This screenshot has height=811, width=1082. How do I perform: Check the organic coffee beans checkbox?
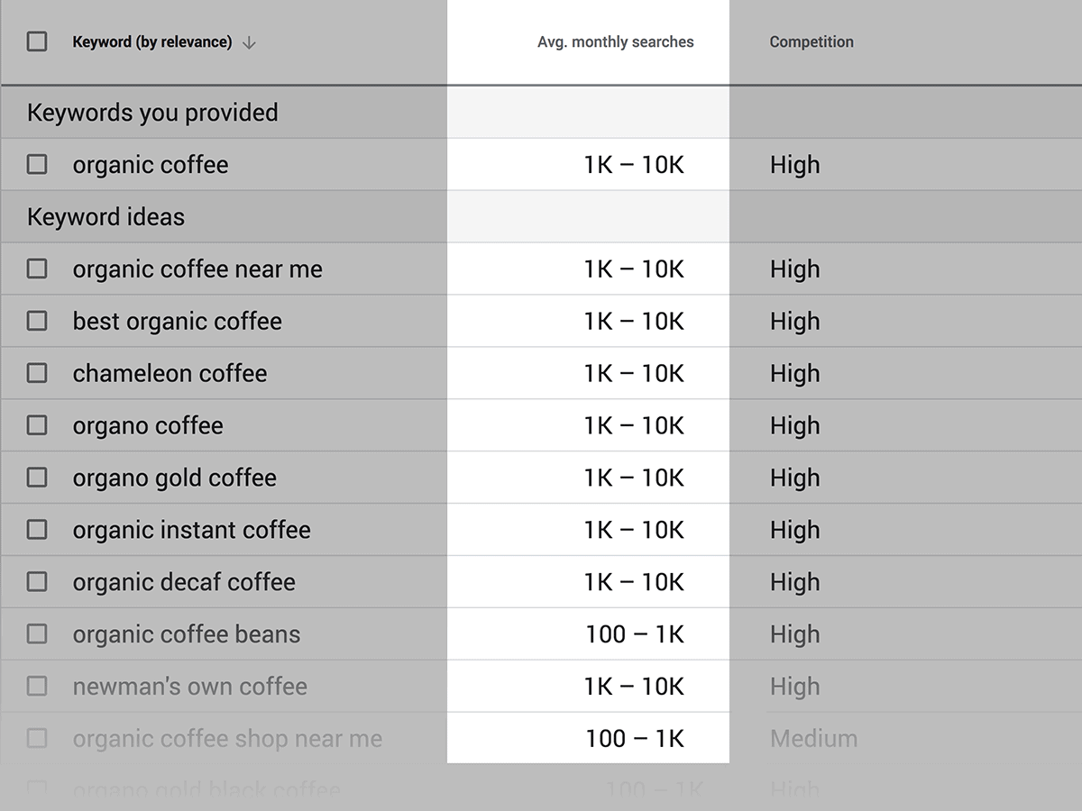coord(37,634)
